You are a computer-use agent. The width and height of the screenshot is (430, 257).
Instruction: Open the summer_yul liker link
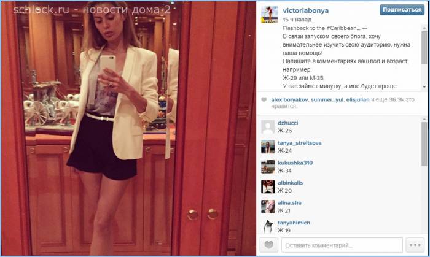pyautogui.click(x=327, y=100)
